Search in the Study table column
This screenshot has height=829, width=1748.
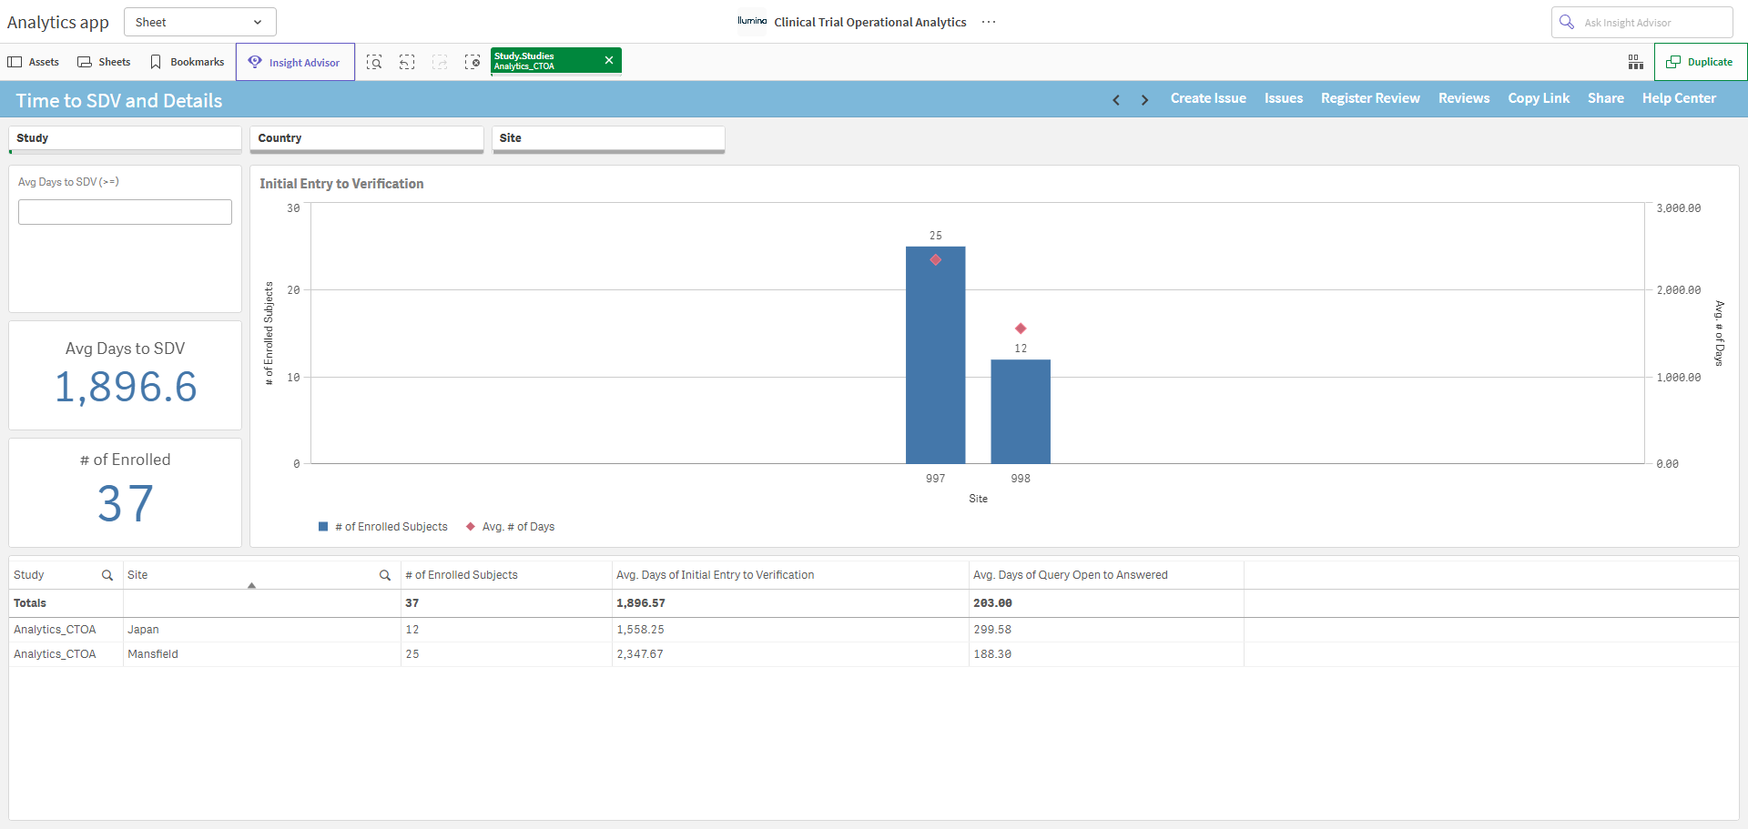tap(107, 575)
